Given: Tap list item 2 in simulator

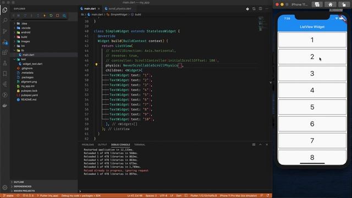Looking at the screenshot, I should coord(312,57).
